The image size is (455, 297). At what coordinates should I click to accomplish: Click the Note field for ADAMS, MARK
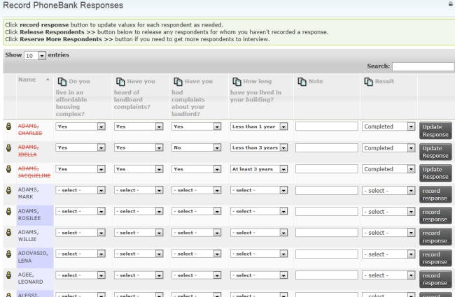[326, 190]
